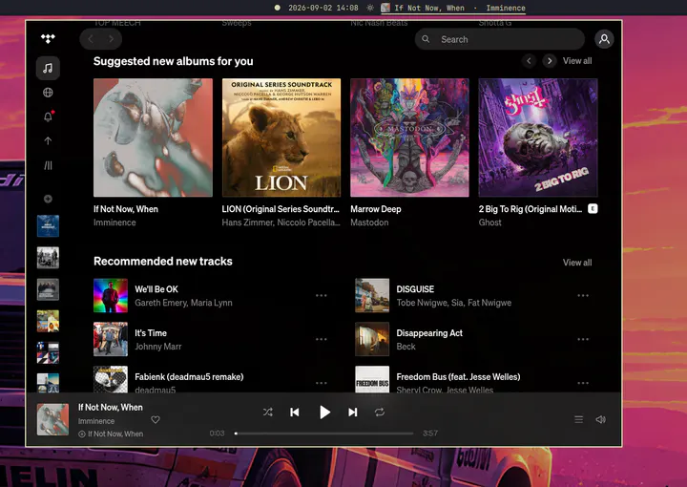Open artist Beck
The image size is (687, 487).
(406, 347)
